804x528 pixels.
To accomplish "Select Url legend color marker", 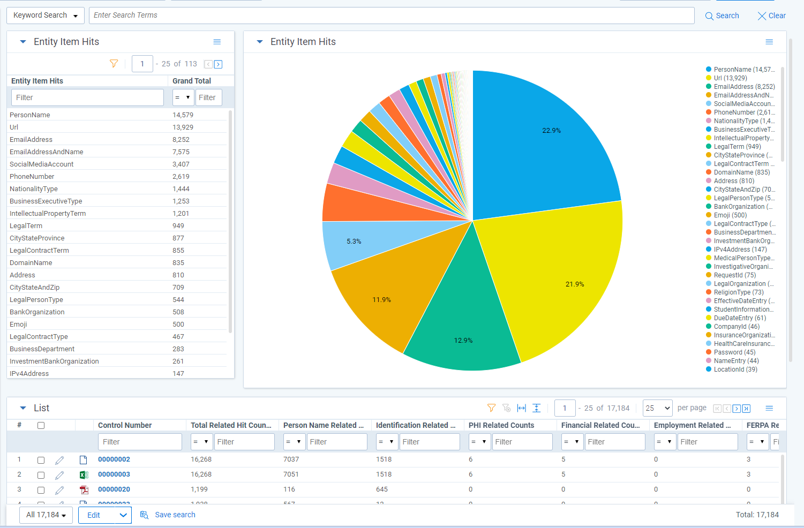I will [x=709, y=78].
